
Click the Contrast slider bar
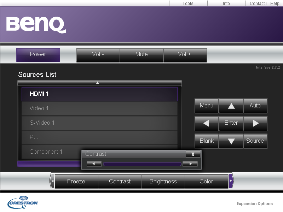pos(142,164)
